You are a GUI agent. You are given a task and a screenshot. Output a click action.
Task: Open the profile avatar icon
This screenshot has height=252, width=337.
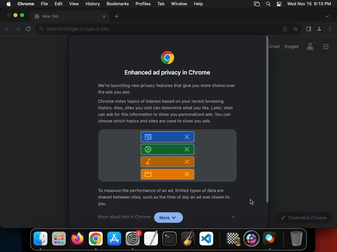(319, 29)
